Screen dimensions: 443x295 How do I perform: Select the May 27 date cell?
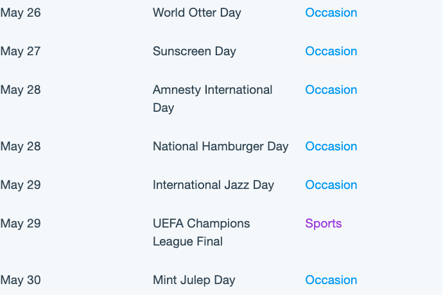[x=21, y=51]
